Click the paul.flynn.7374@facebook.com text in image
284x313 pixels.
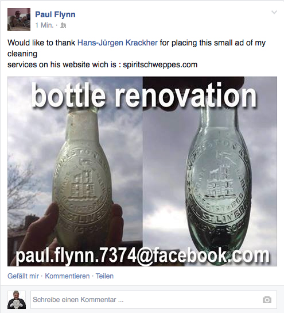coord(142,256)
